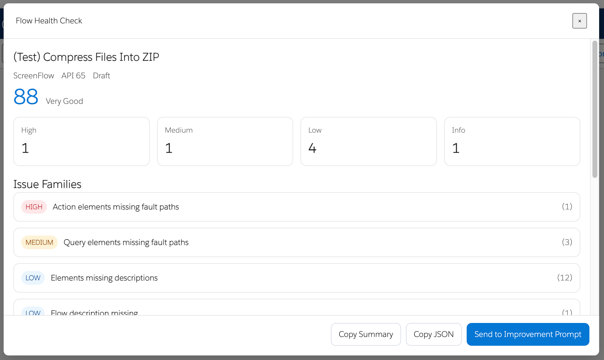Click Send to Improvement Prompt
Image resolution: width=604 pixels, height=360 pixels.
[x=528, y=334]
